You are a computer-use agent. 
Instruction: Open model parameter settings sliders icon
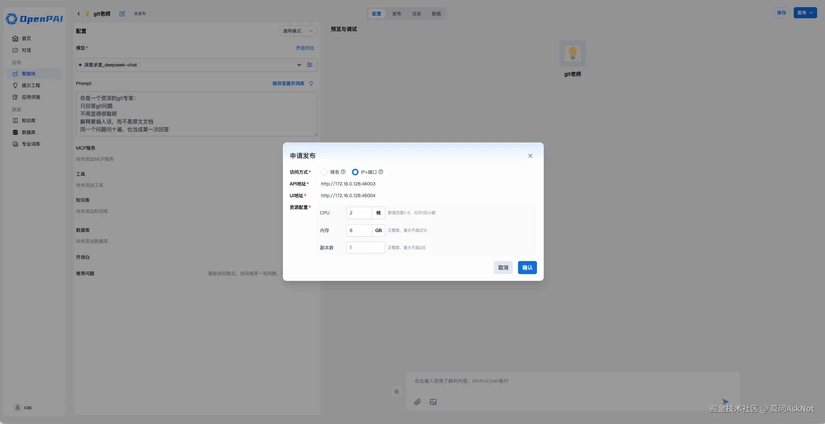310,65
